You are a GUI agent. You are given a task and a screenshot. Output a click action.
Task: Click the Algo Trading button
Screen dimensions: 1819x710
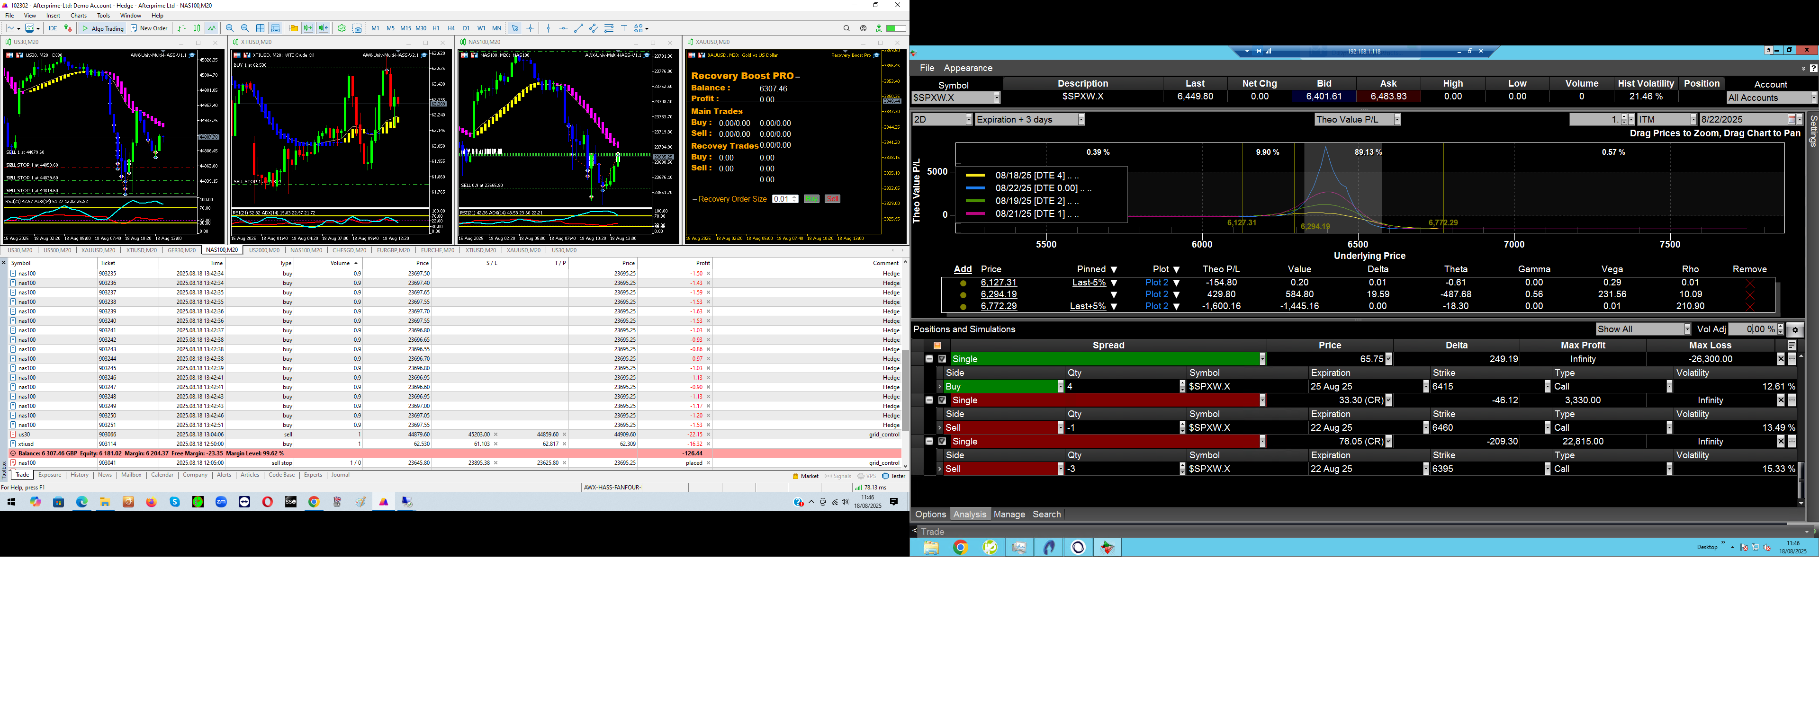pyautogui.click(x=102, y=28)
